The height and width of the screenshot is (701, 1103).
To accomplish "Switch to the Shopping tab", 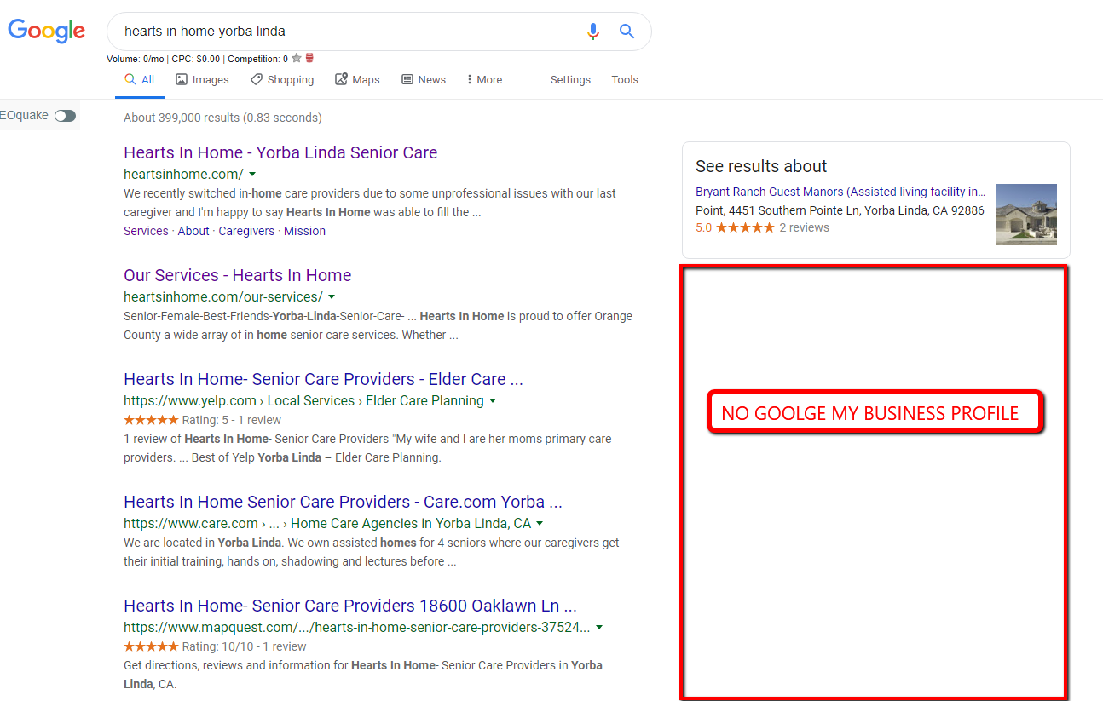I will (x=282, y=79).
